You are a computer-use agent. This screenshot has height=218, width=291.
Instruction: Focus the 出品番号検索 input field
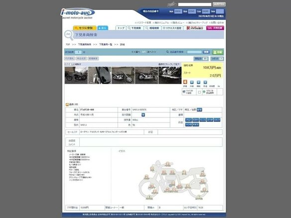click(x=194, y=52)
